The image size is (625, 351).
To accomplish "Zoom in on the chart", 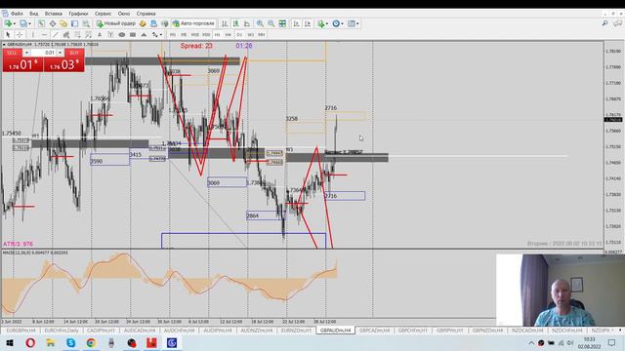I will pos(260,23).
